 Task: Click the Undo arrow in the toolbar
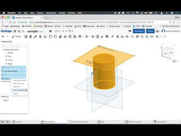3,37
